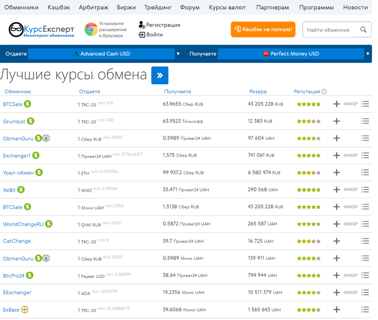Open the Perfect Money USD receive-currency dropdown
This screenshot has width=378, height=320.
tap(291, 54)
